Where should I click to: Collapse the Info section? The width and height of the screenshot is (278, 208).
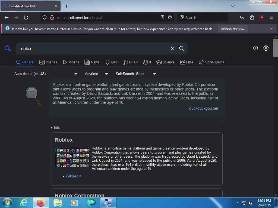coord(55,128)
